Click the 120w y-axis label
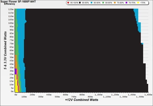The image size is (153, 106). (x=11, y=9)
